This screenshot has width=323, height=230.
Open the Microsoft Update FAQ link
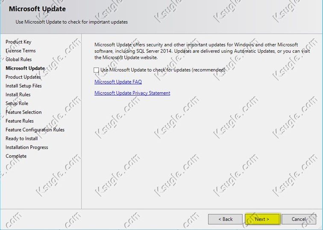pos(118,82)
